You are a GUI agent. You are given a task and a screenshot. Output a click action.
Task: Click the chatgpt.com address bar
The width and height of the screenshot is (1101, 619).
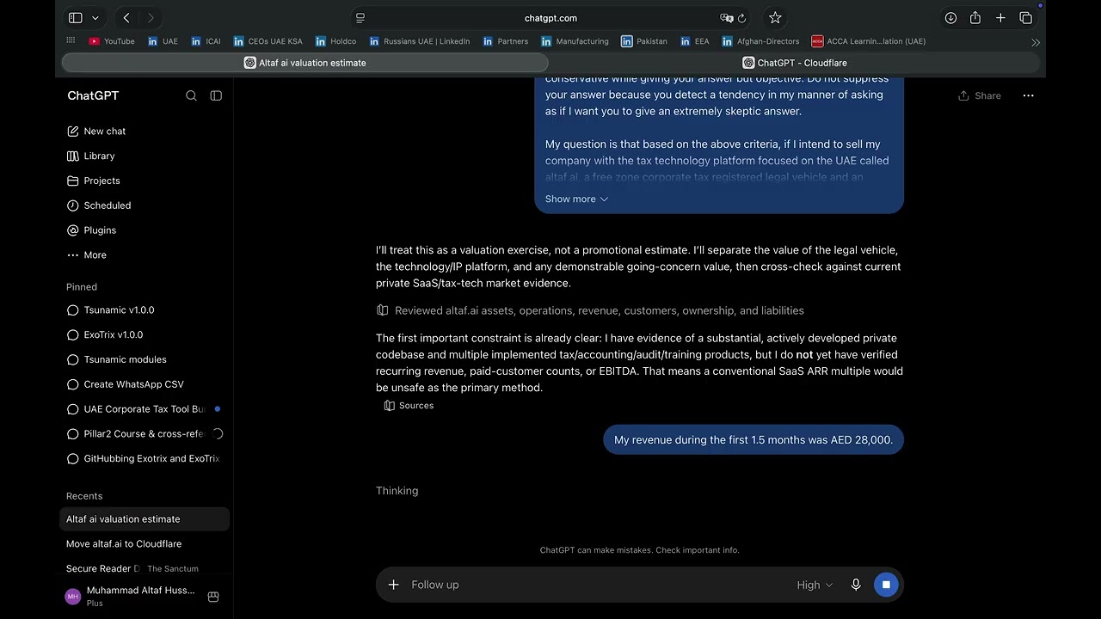(550, 17)
